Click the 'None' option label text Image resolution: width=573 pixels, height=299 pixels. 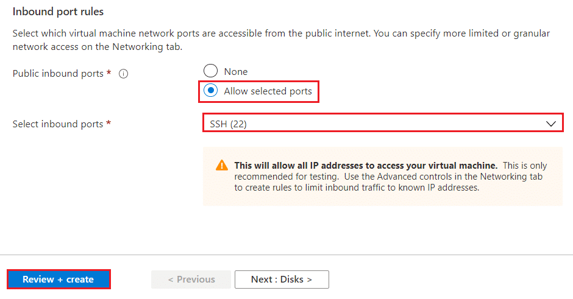pos(236,72)
